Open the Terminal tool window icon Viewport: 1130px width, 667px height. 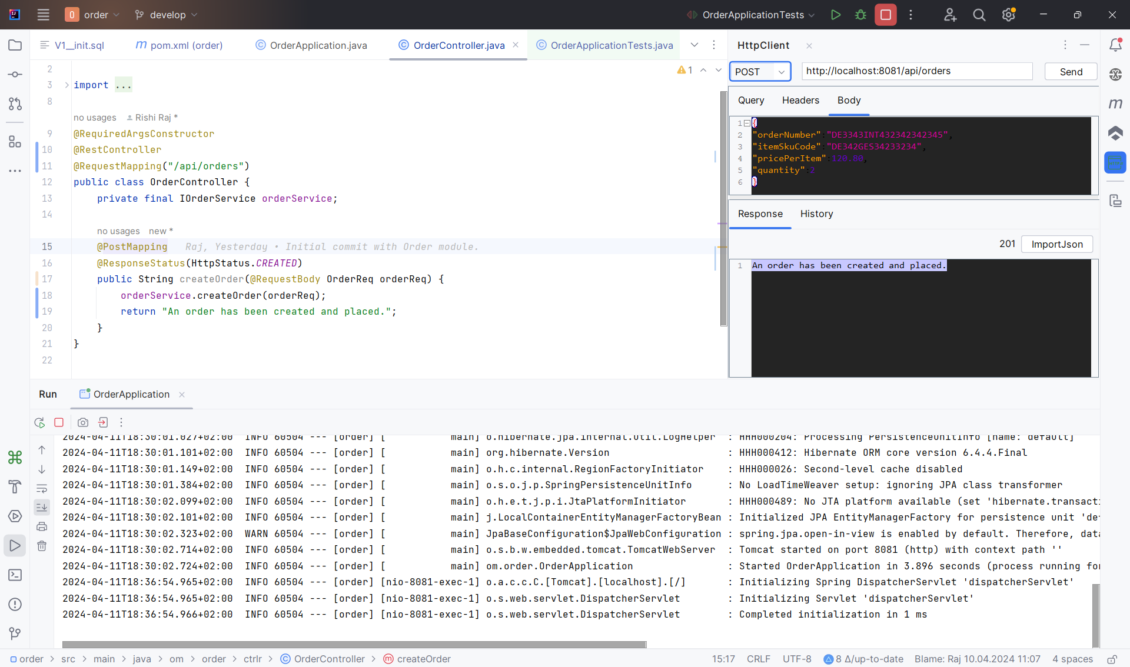click(x=15, y=575)
